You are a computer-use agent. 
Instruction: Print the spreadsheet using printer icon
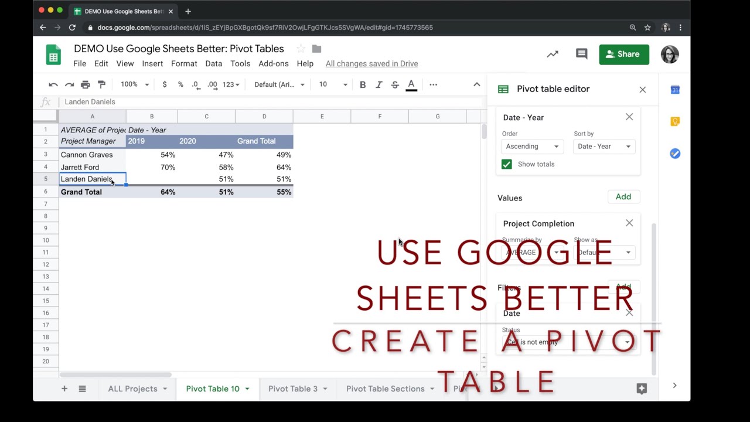(x=86, y=84)
